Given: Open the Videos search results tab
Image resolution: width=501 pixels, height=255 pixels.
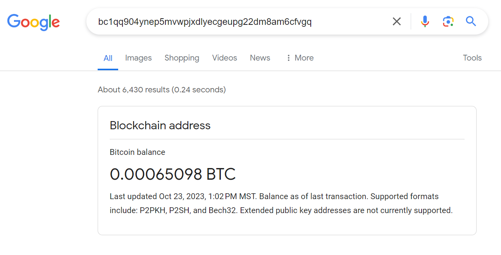Looking at the screenshot, I should 224,57.
